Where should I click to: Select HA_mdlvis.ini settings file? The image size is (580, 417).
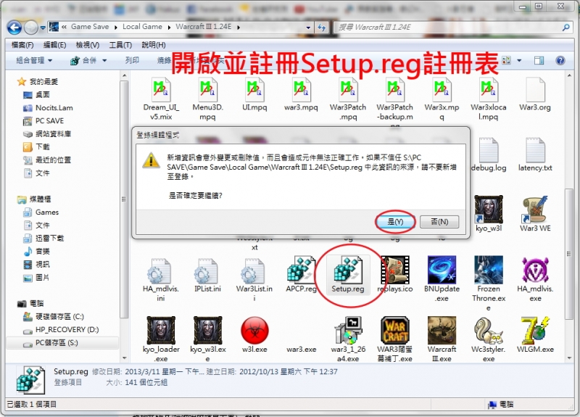[x=161, y=280]
